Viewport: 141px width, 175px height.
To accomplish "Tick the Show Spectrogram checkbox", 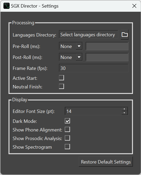I will point(67,147).
